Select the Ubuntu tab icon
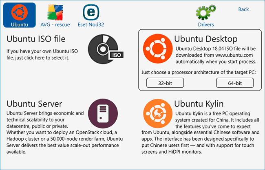This screenshot has width=265, height=170. [x=20, y=12]
